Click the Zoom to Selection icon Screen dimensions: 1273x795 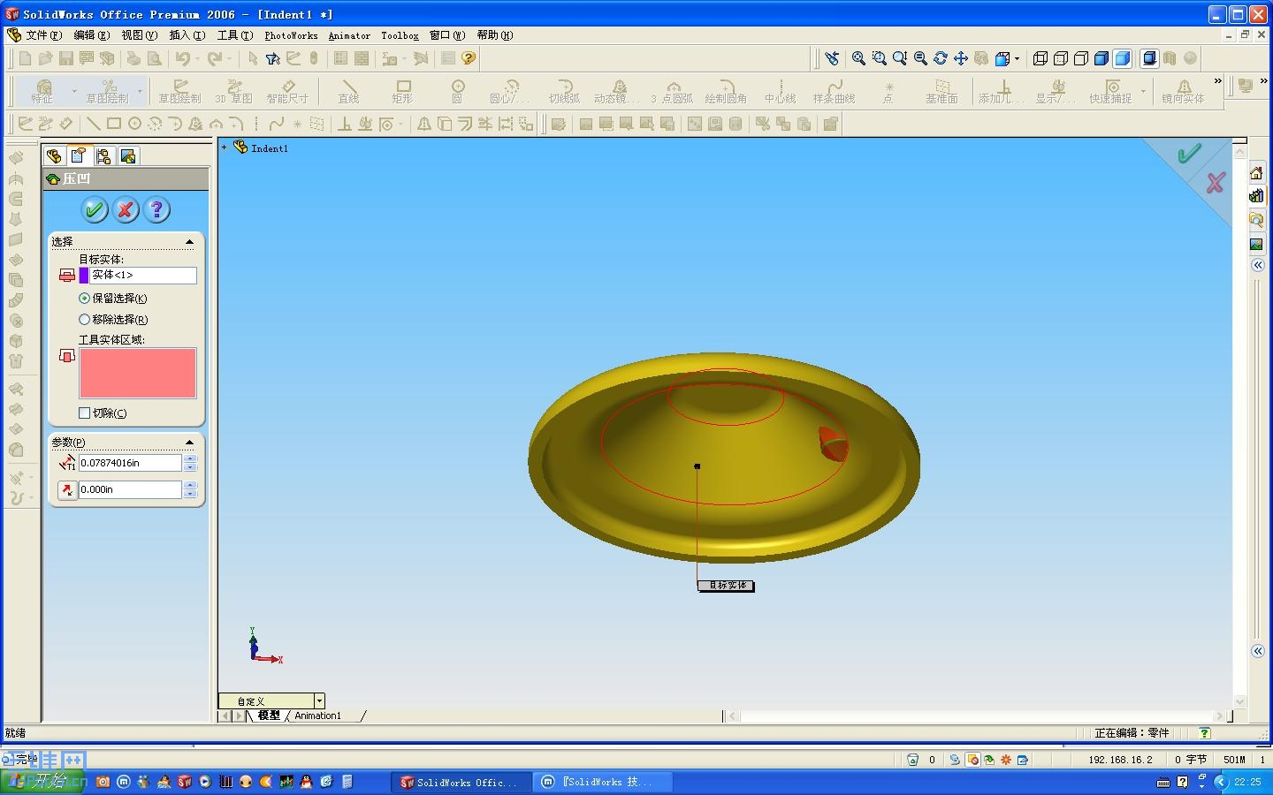pos(920,58)
